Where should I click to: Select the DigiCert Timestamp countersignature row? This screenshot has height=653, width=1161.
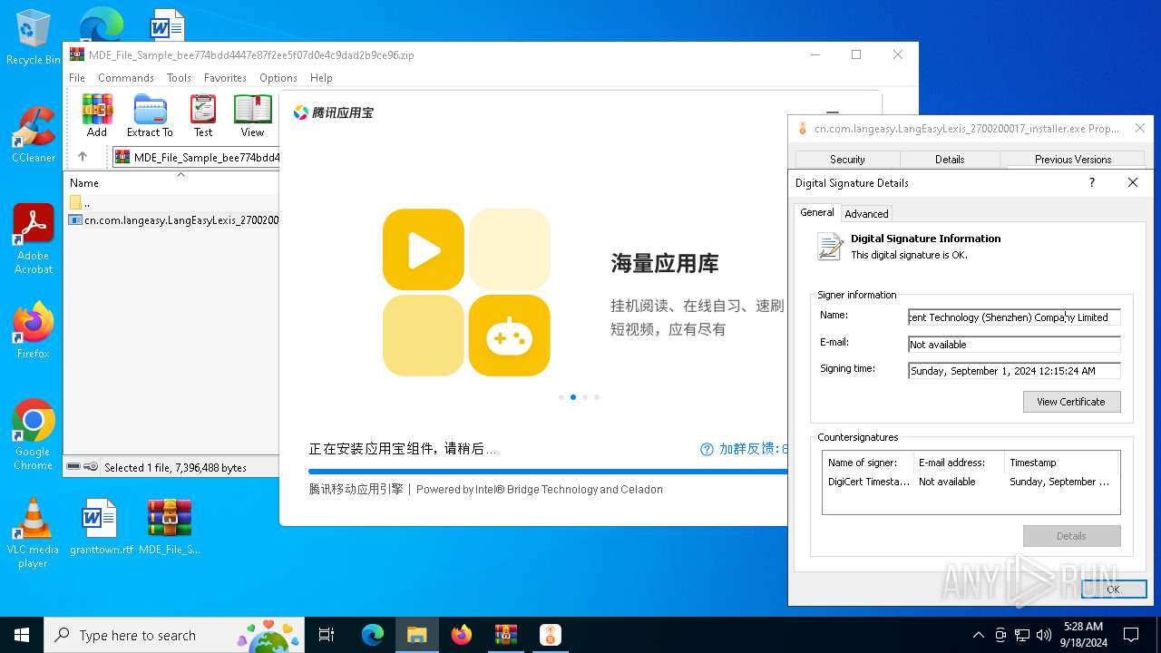[x=971, y=482]
